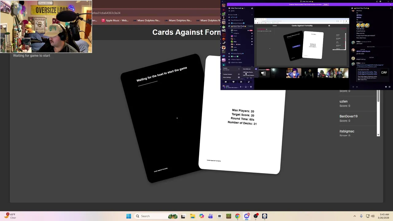
Task: Open the Discord soundboard icon
Action: pos(249,82)
